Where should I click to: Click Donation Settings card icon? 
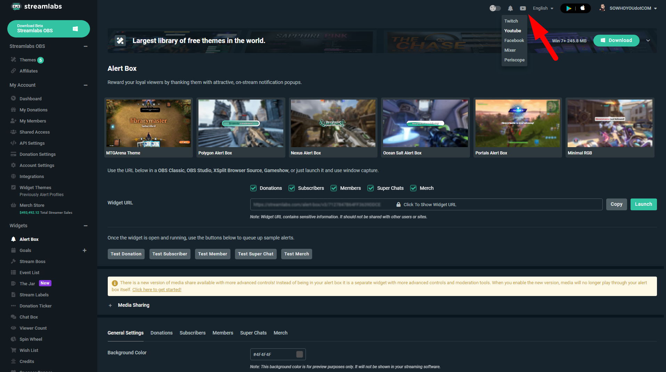(13, 154)
